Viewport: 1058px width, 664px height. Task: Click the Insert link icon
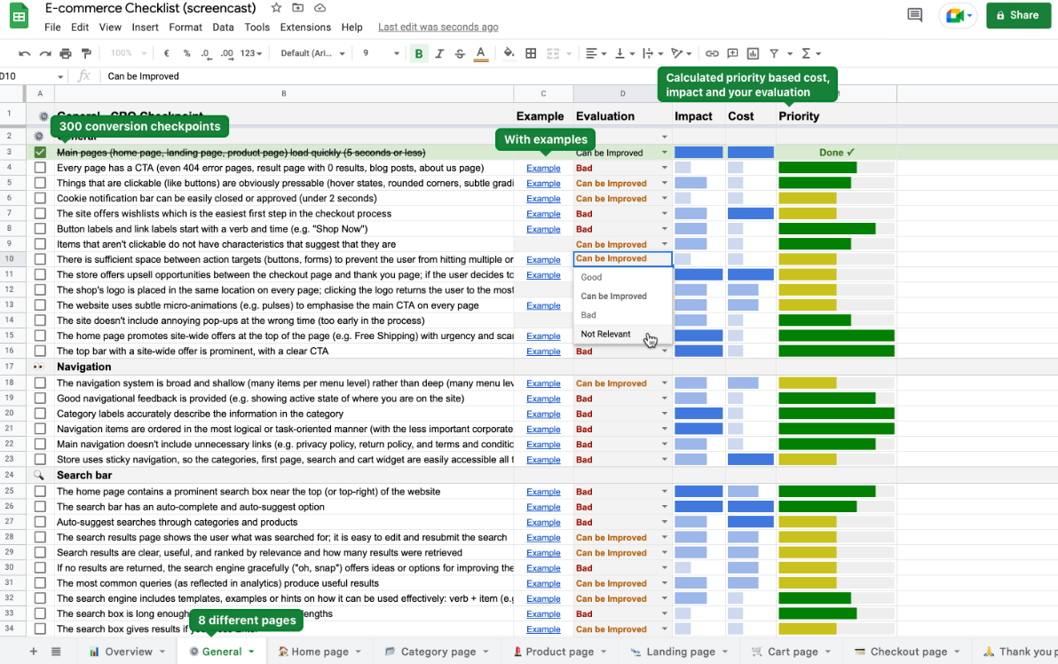tap(712, 53)
